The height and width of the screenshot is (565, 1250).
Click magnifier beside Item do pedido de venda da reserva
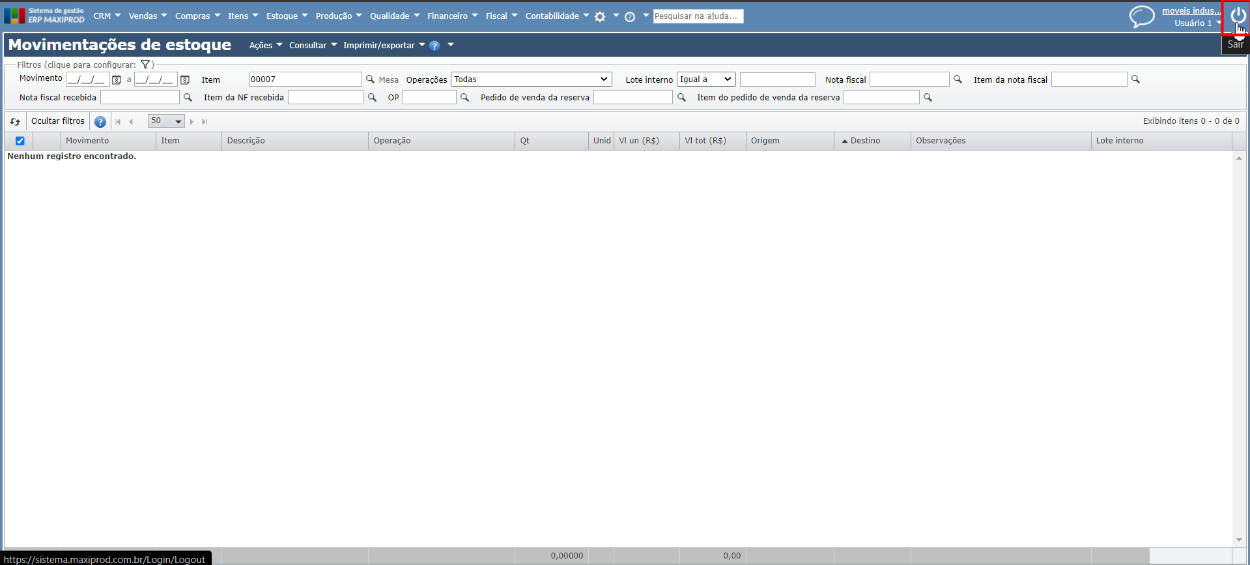click(x=928, y=97)
